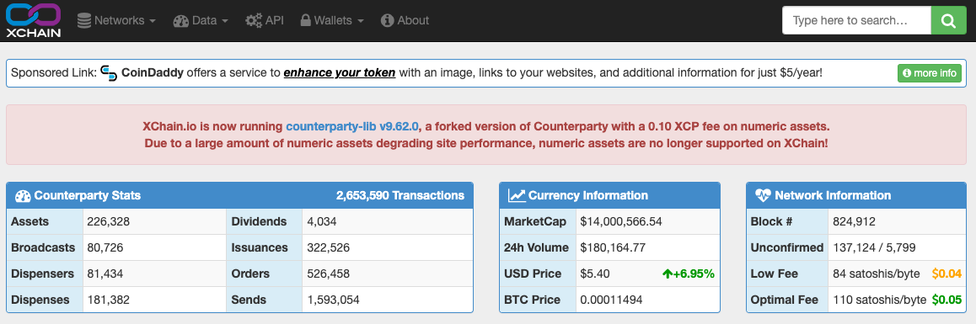Open the Networks dropdown menu
The image size is (976, 324).
(116, 20)
